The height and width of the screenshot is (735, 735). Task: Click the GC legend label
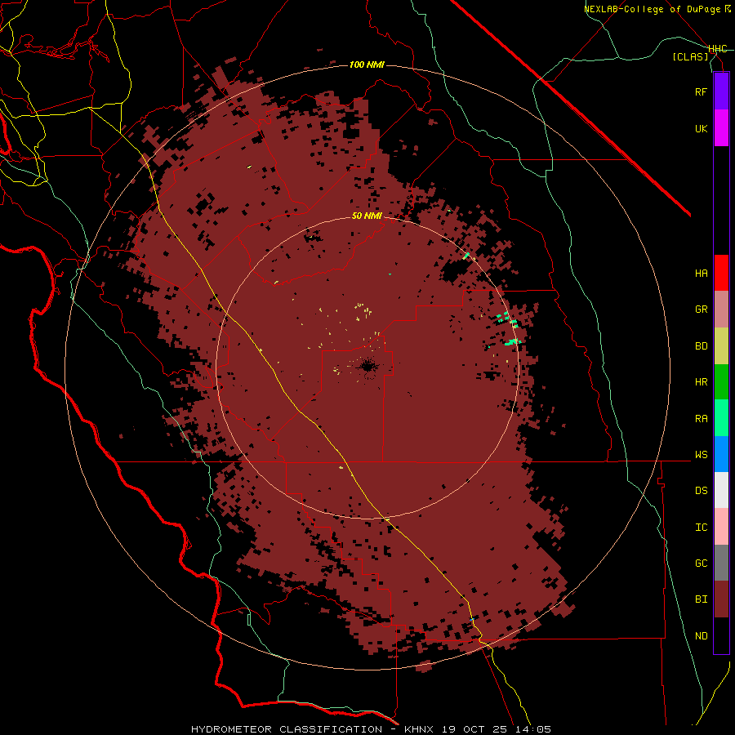[x=701, y=563]
